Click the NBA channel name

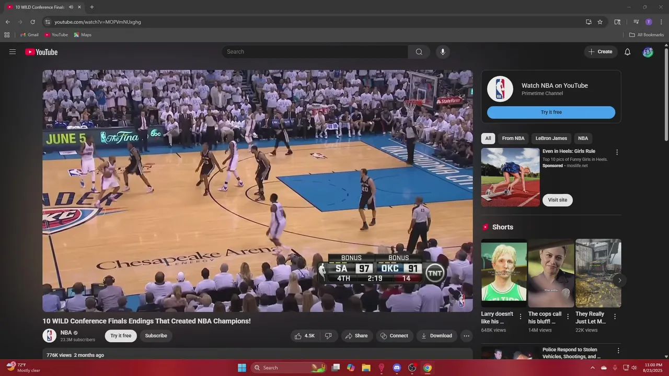[66, 333]
